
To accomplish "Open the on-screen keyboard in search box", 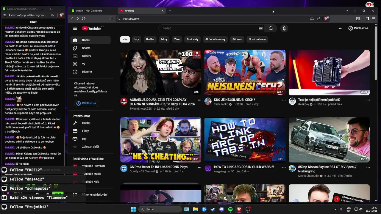I will [x=261, y=28].
